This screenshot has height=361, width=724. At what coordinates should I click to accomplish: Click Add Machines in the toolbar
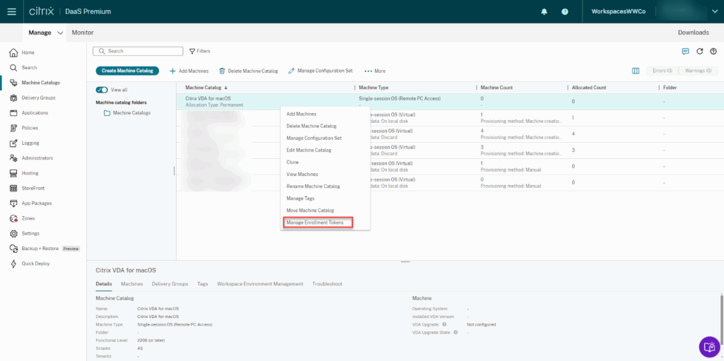[x=189, y=71]
